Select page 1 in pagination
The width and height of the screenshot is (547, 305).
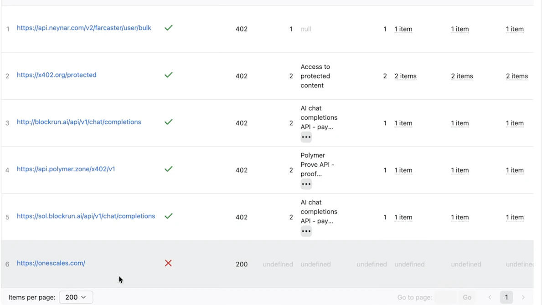pos(506,297)
